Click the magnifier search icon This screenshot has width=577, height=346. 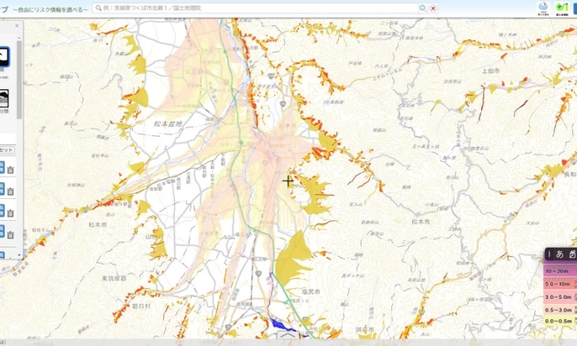(422, 8)
